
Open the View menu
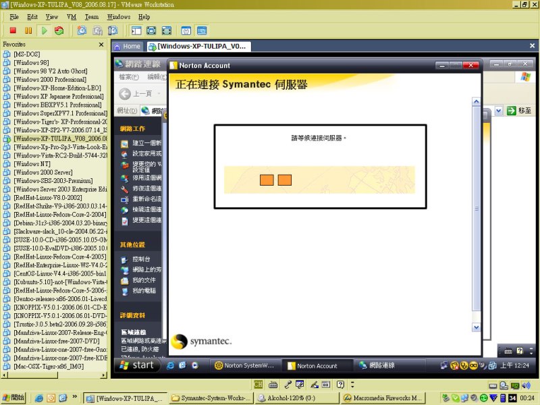[x=52, y=17]
